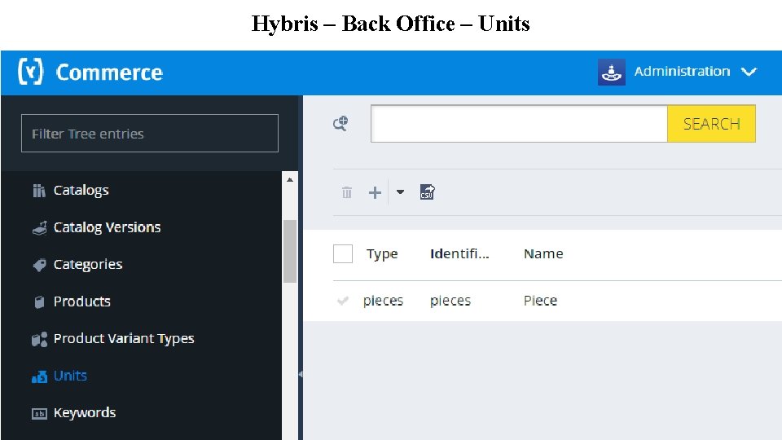Click the main search text box
The height and width of the screenshot is (440, 782).
pyautogui.click(x=519, y=124)
